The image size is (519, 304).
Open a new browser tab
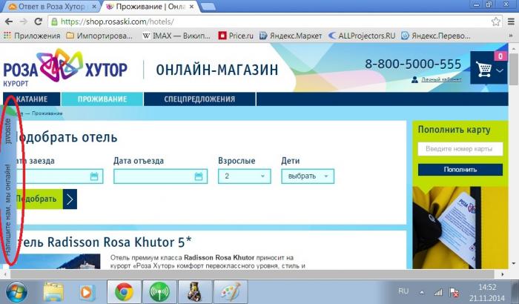208,7
